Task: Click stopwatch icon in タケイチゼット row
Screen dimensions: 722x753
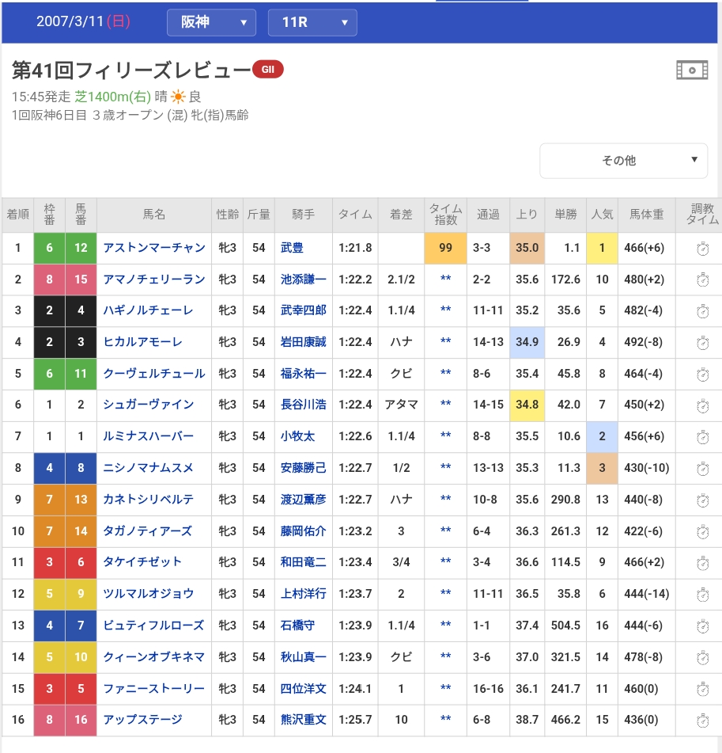Action: coord(702,563)
